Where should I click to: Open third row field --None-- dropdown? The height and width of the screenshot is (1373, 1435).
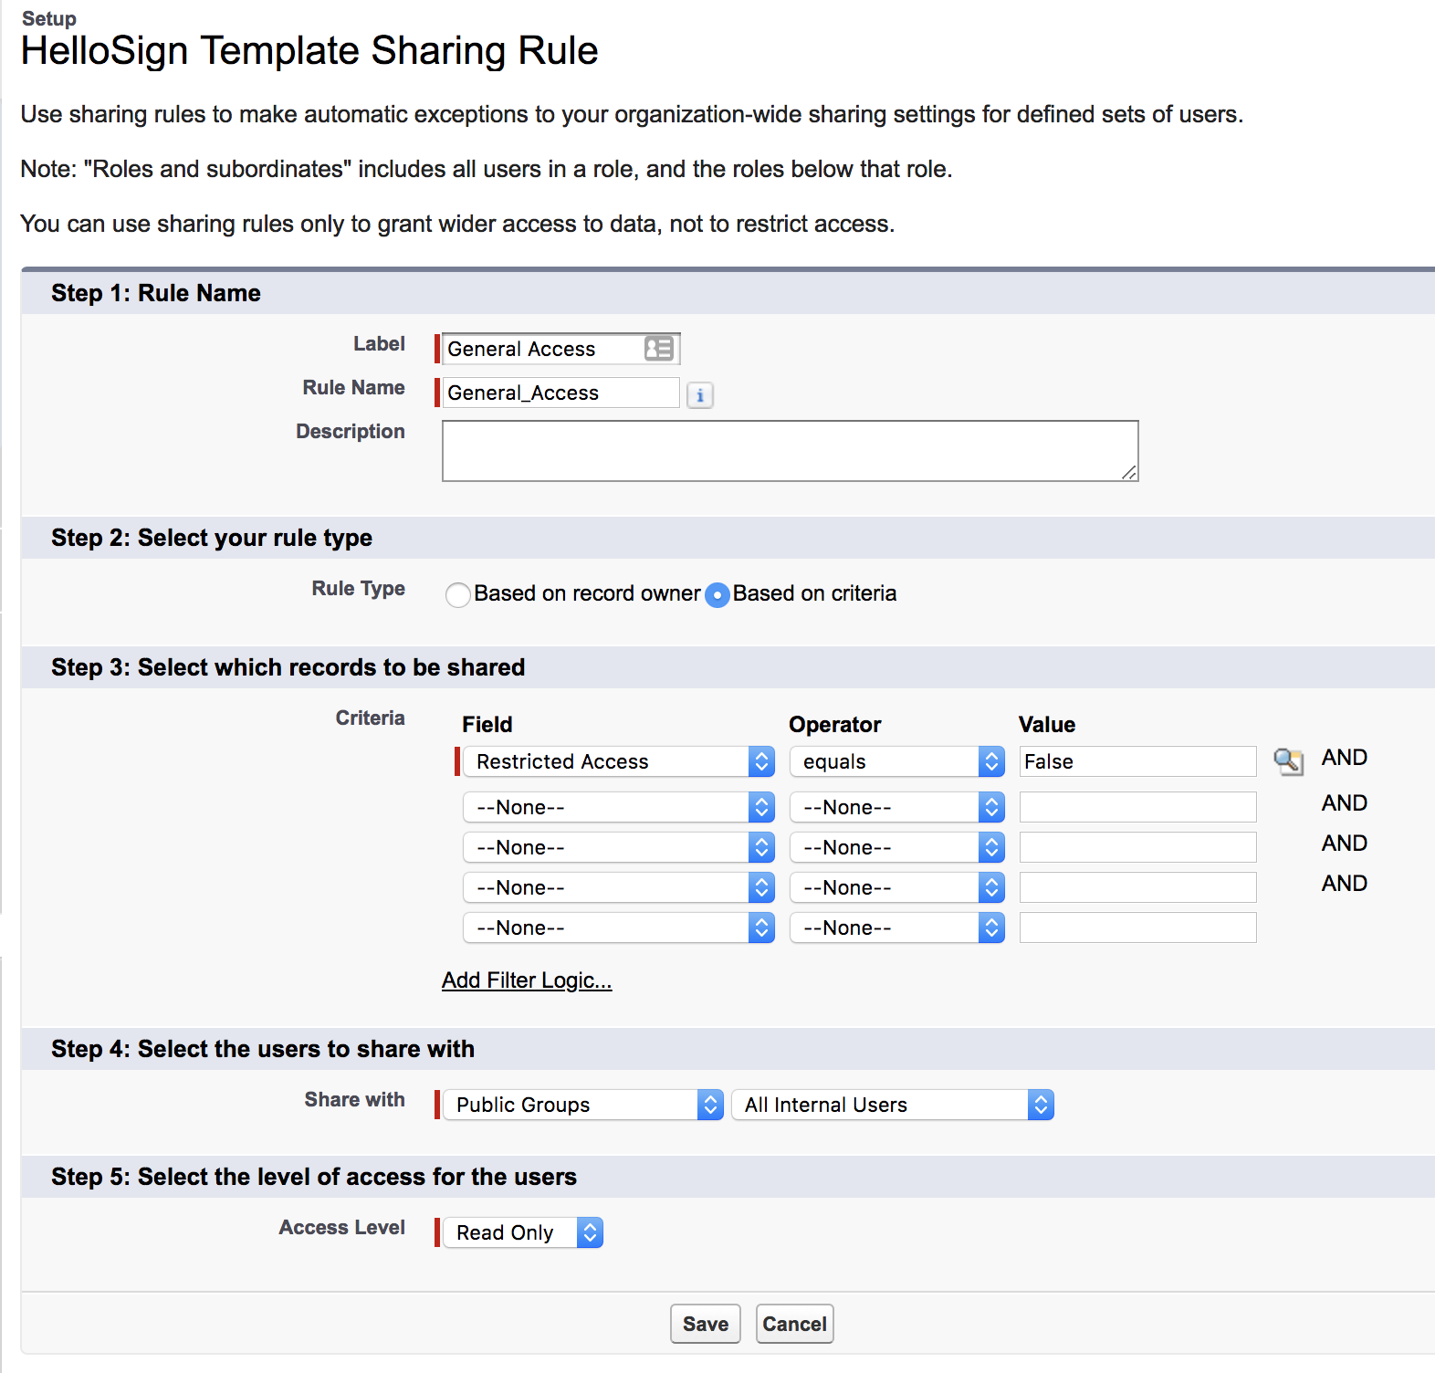(x=619, y=847)
